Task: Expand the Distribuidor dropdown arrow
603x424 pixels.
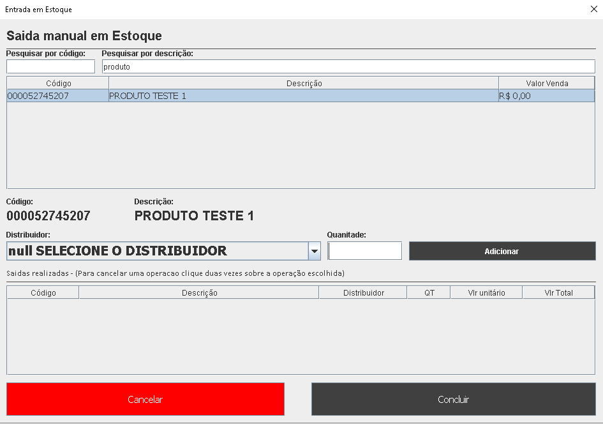Action: [x=314, y=252]
